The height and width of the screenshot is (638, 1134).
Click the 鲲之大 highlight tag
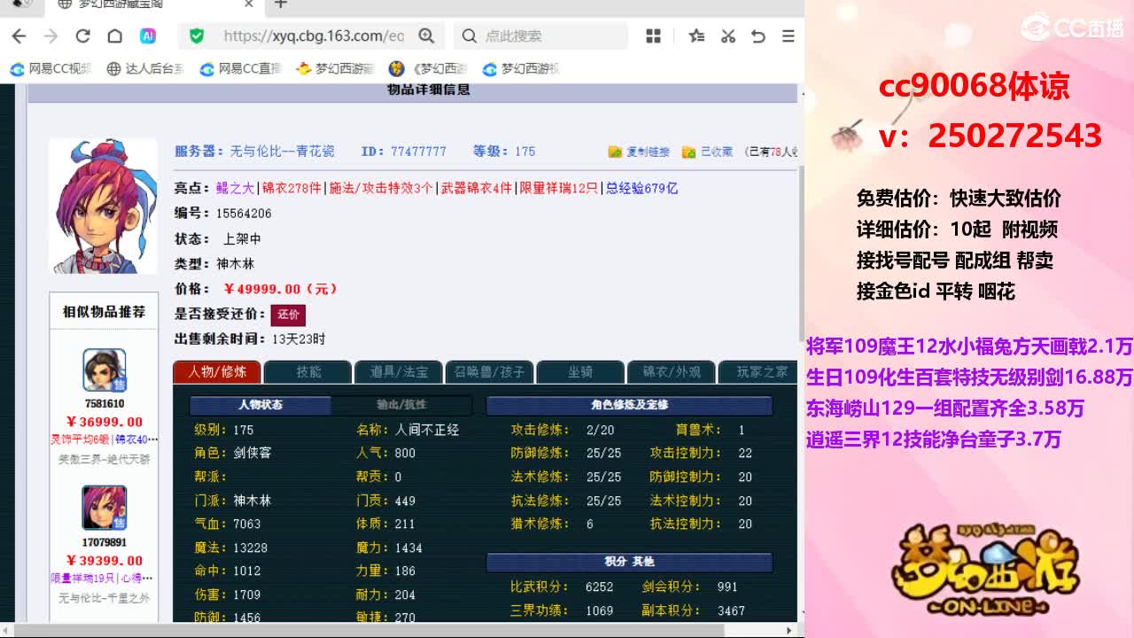click(x=235, y=188)
